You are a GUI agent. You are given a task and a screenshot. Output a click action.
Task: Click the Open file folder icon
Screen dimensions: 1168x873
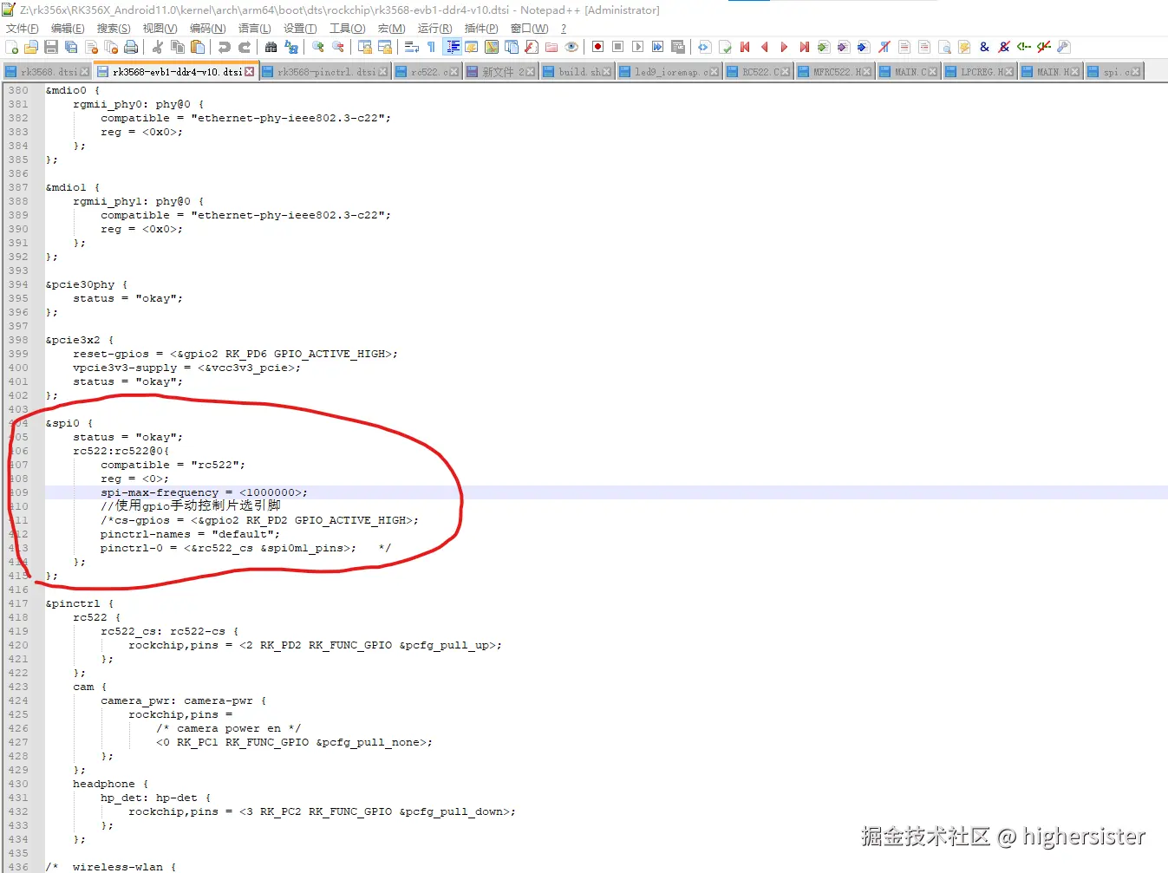pos(31,47)
